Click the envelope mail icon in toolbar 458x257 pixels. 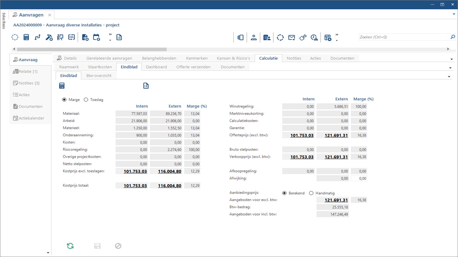[x=292, y=37]
